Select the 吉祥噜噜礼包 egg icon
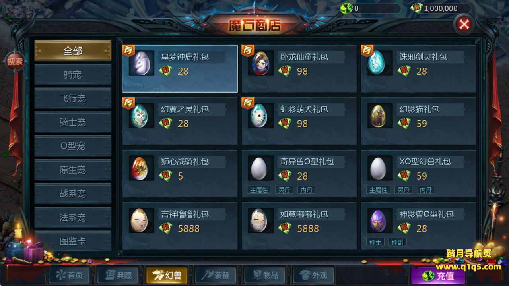Screen dimensions: 509x286 pyautogui.click(x=142, y=220)
